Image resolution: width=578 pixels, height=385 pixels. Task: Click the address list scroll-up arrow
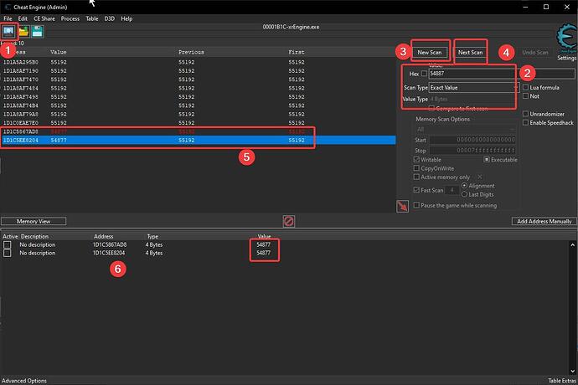point(572,245)
